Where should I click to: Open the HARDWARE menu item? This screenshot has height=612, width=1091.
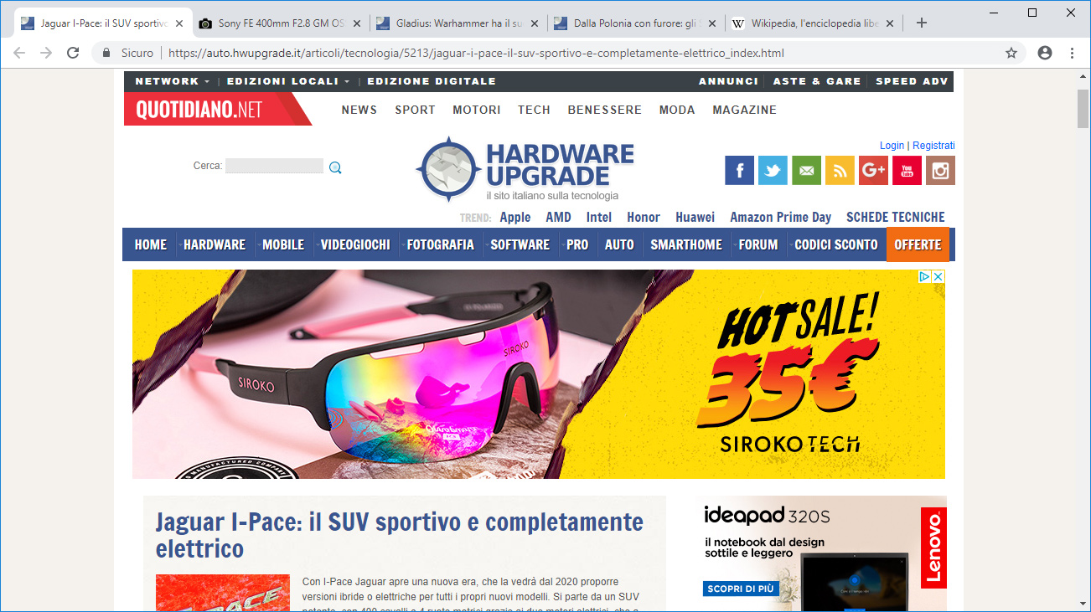215,244
